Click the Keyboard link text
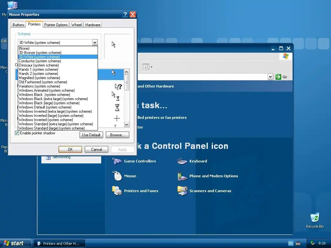This screenshot has width=331, height=248. pos(198,161)
